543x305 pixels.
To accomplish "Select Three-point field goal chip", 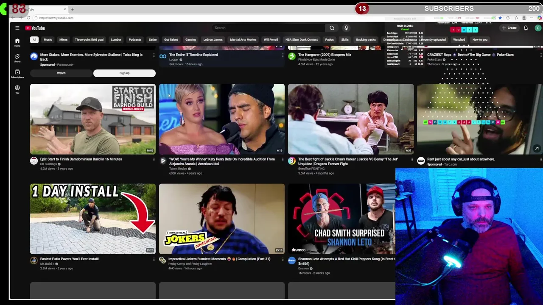I will 89,40.
